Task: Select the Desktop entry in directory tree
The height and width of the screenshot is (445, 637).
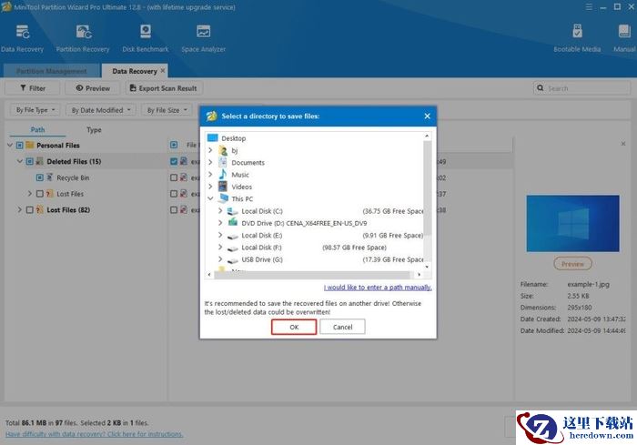Action: (x=233, y=138)
